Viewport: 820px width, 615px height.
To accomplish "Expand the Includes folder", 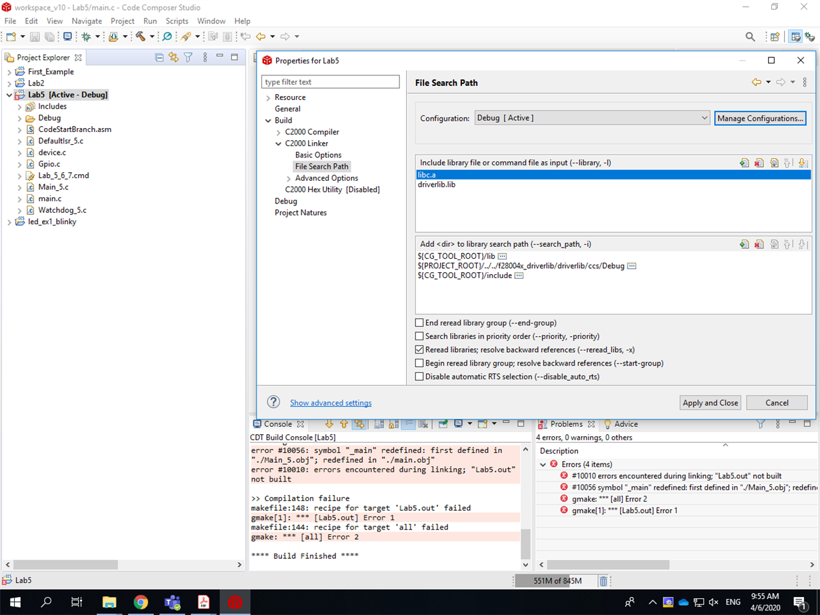I will (x=19, y=107).
